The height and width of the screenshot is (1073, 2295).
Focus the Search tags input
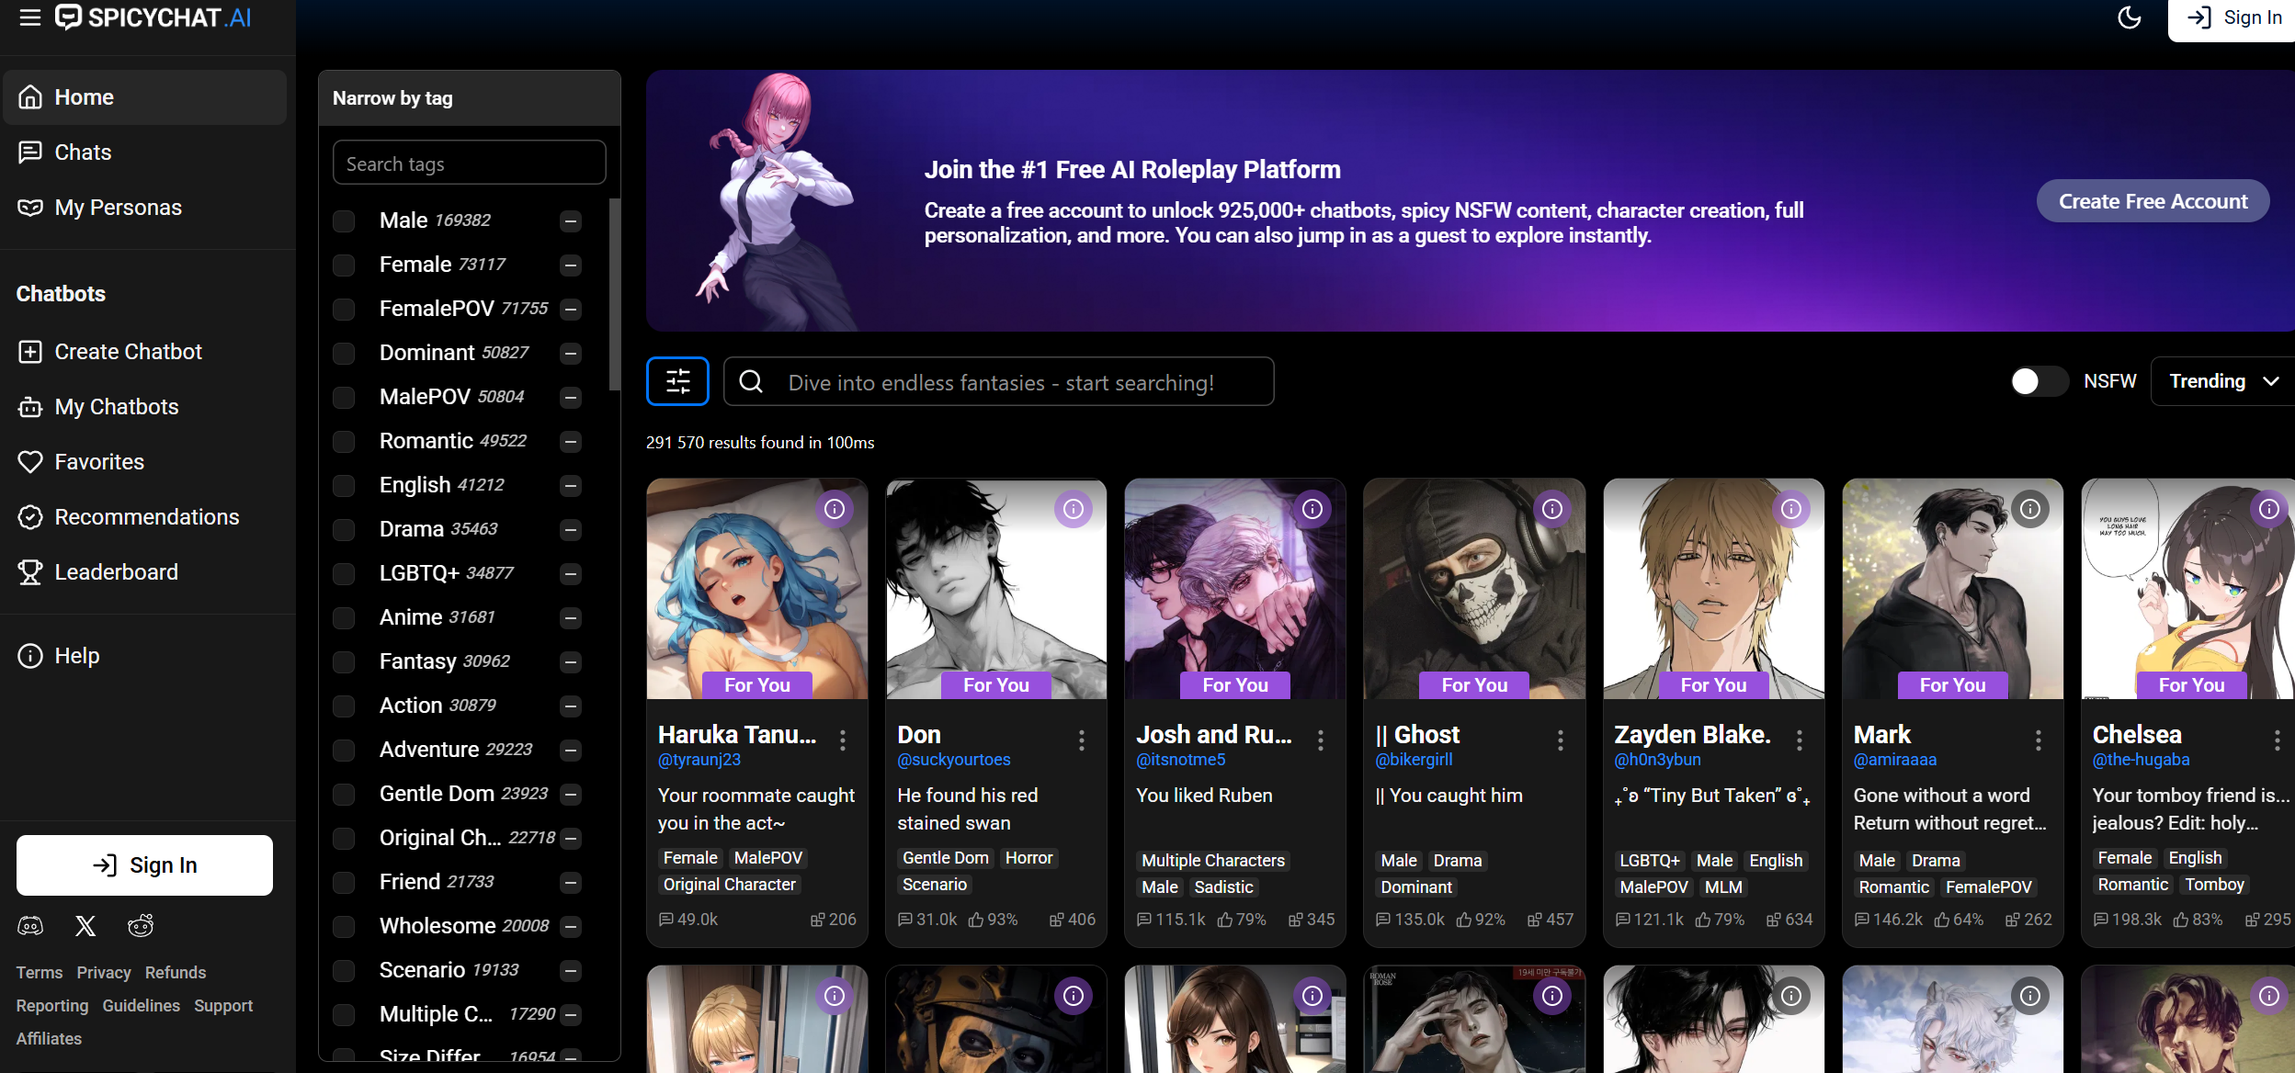click(x=469, y=164)
